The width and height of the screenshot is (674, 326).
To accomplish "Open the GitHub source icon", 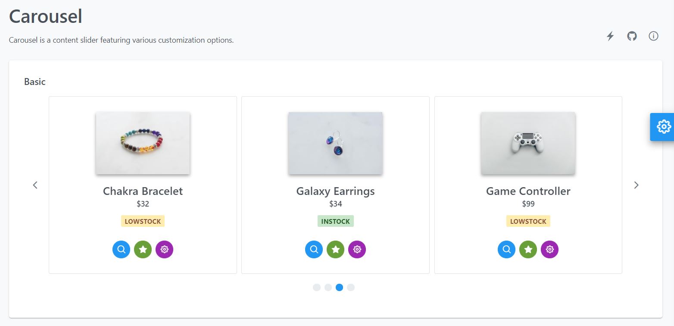I will [x=632, y=36].
